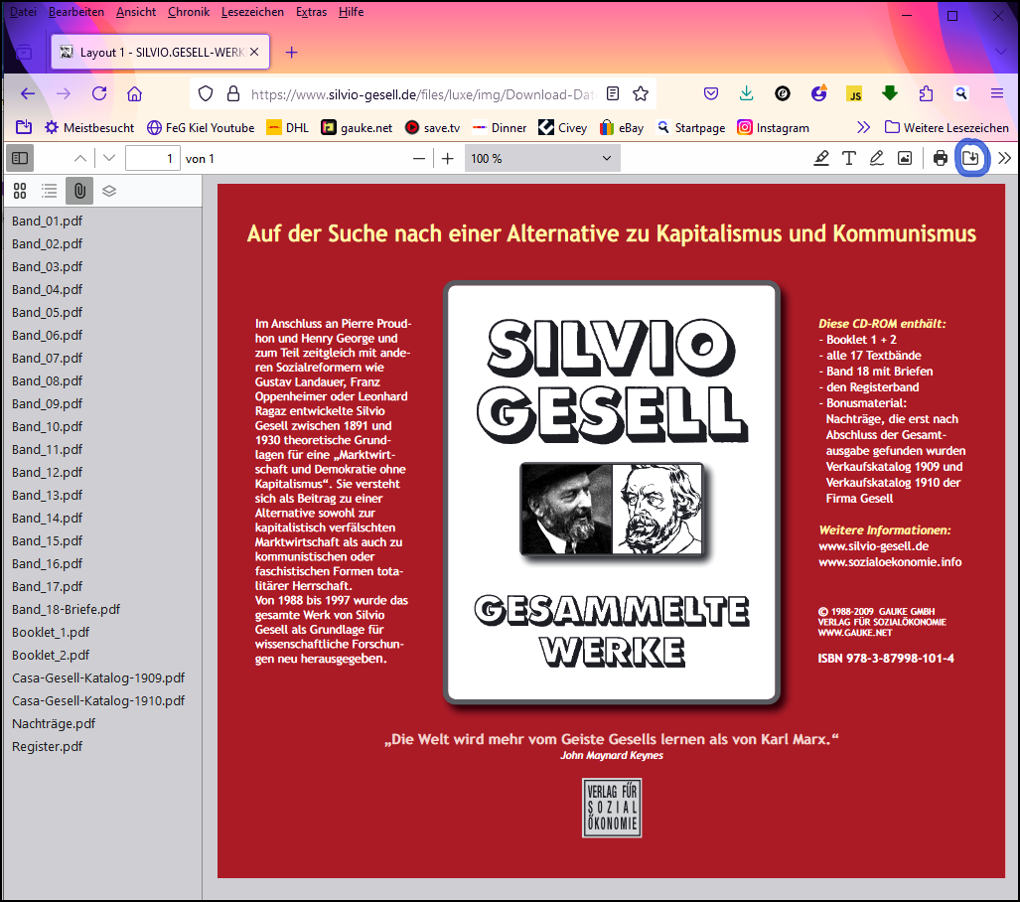Select the highlight tool

tap(821, 158)
